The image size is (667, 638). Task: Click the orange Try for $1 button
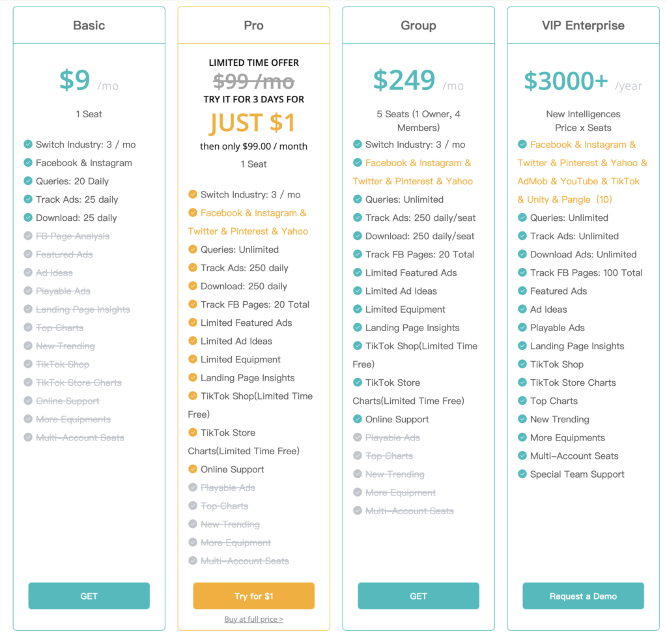pos(253,596)
